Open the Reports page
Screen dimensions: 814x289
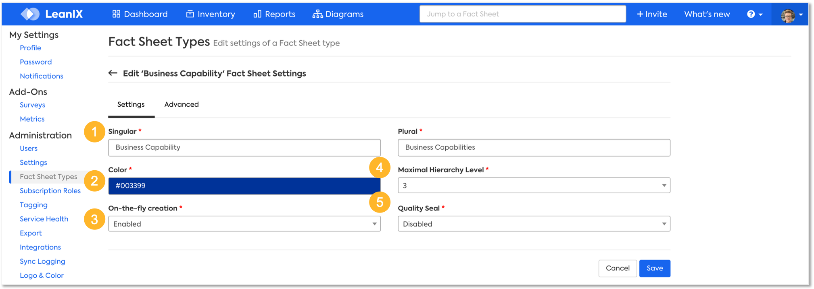(x=274, y=14)
